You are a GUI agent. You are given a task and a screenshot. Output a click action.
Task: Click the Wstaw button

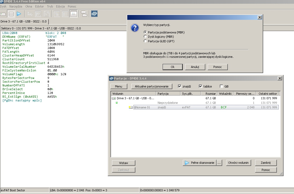(x=124, y=163)
